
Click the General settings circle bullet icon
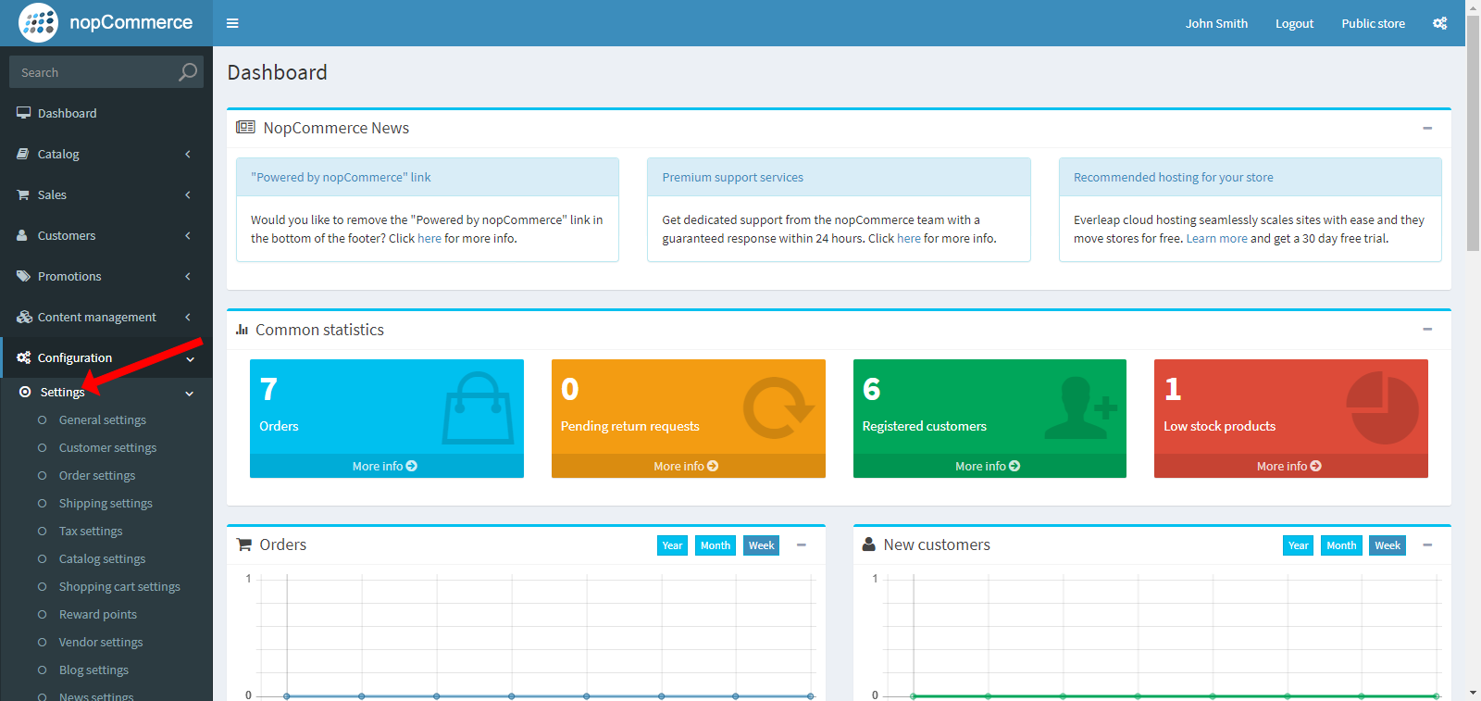click(42, 419)
